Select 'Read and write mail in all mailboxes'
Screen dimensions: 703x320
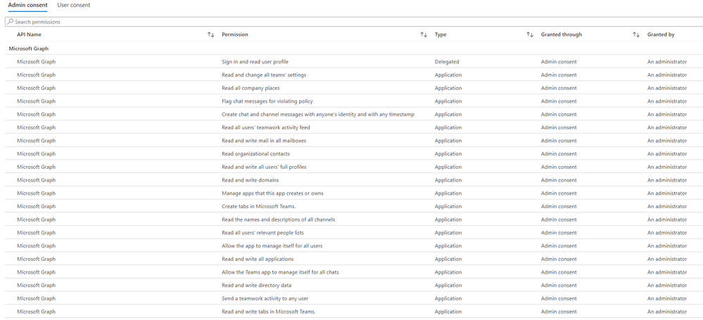(264, 141)
